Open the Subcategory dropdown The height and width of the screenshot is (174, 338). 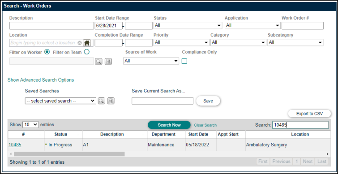[295, 42]
